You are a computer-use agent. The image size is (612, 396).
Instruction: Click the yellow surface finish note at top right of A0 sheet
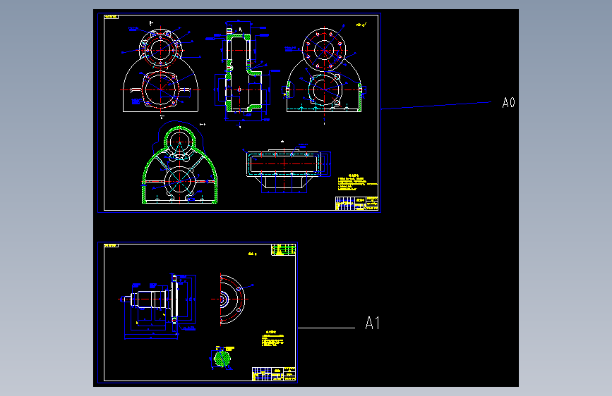[361, 25]
